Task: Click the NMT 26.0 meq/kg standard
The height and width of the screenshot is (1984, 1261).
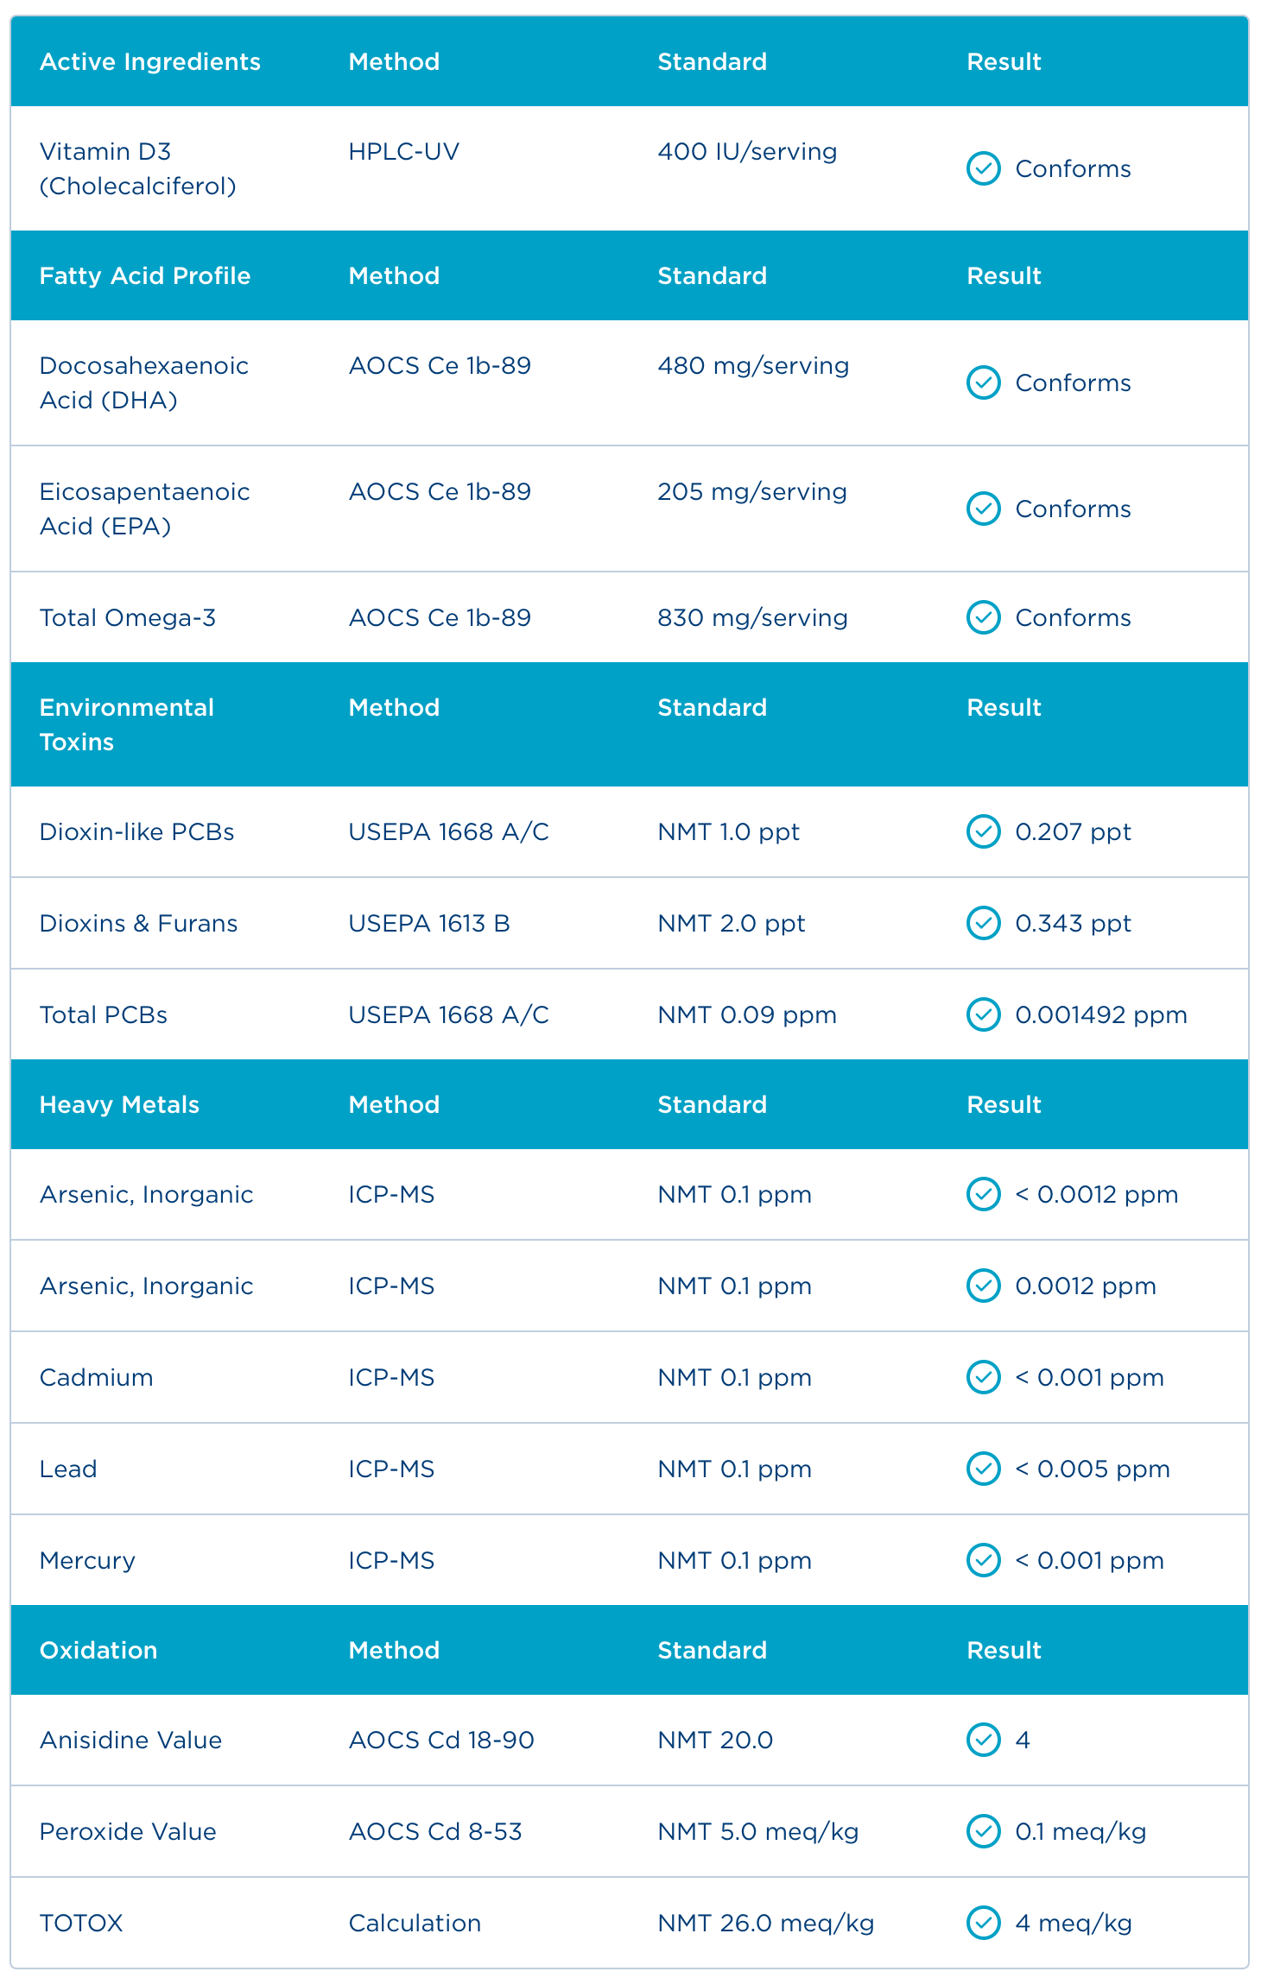Action: coord(765,1923)
